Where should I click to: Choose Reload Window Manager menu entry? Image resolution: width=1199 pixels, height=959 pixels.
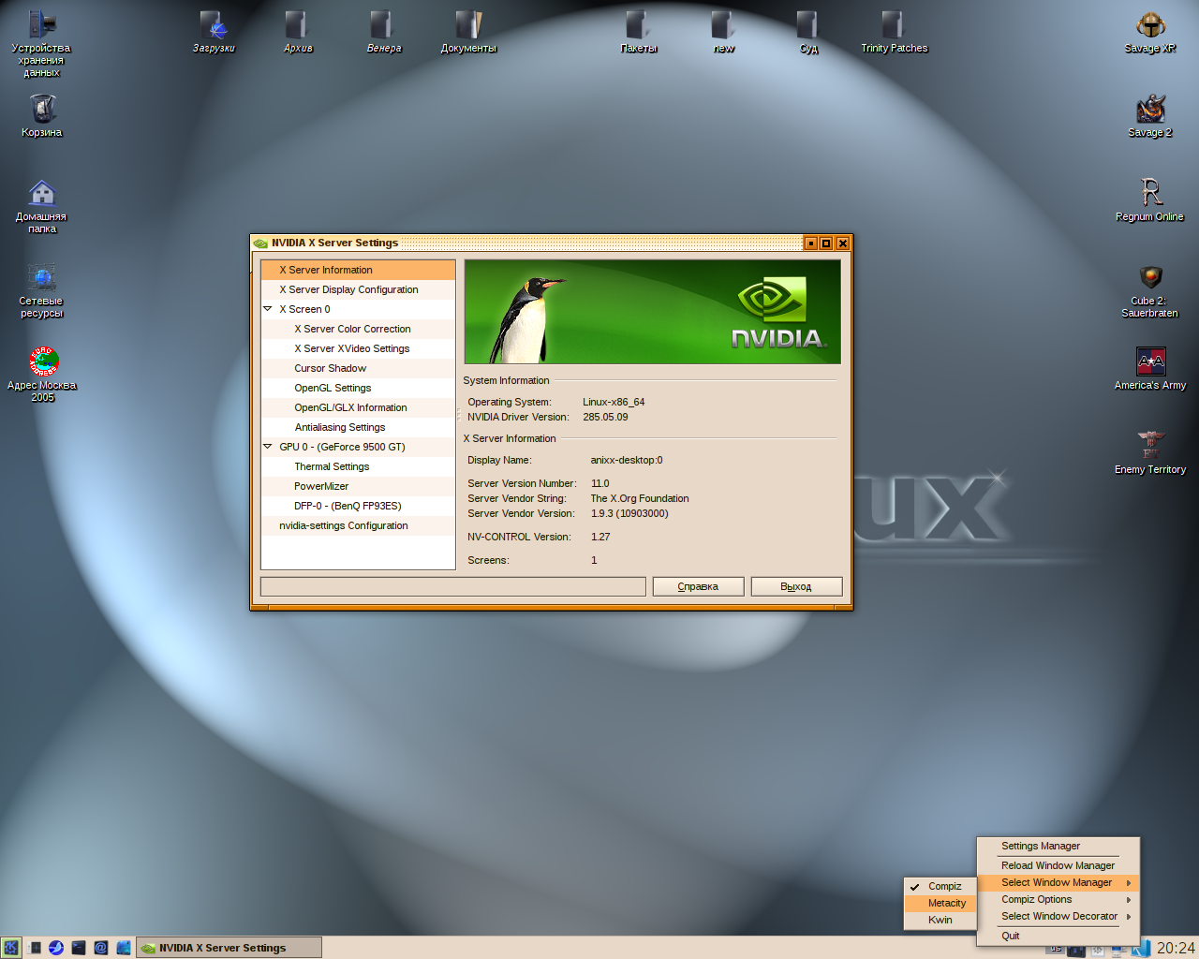coord(1058,865)
